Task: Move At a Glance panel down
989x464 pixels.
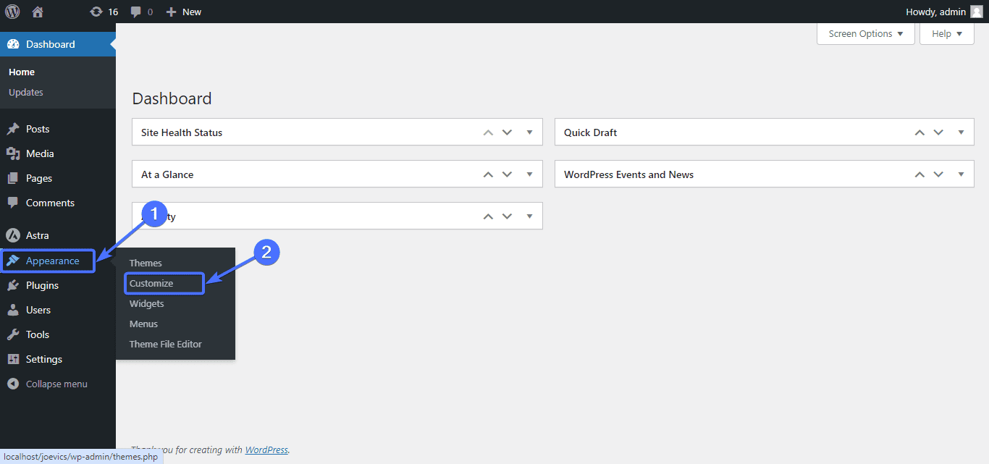Action: click(508, 174)
